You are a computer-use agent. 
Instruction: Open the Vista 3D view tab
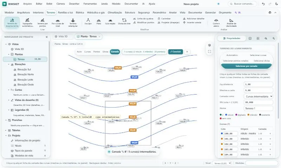tap(61, 37)
